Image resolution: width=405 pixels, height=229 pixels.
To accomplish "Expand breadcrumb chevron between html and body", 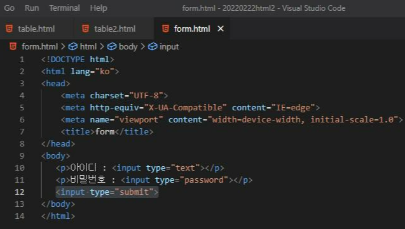I will [x=102, y=46].
